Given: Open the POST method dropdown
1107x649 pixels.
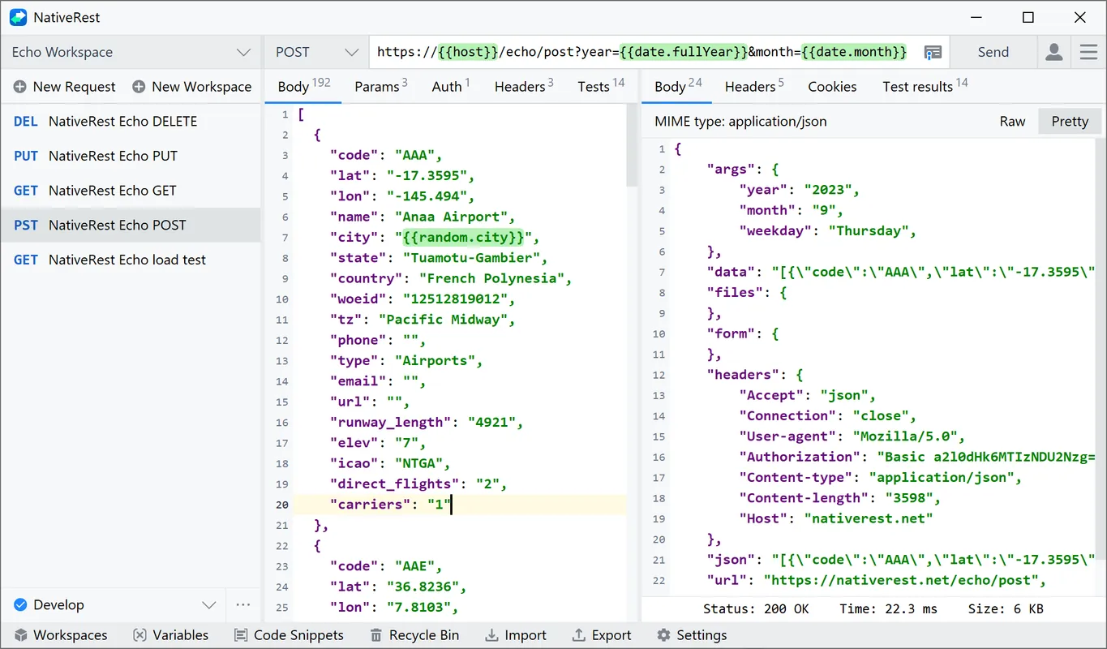Looking at the screenshot, I should tap(316, 51).
